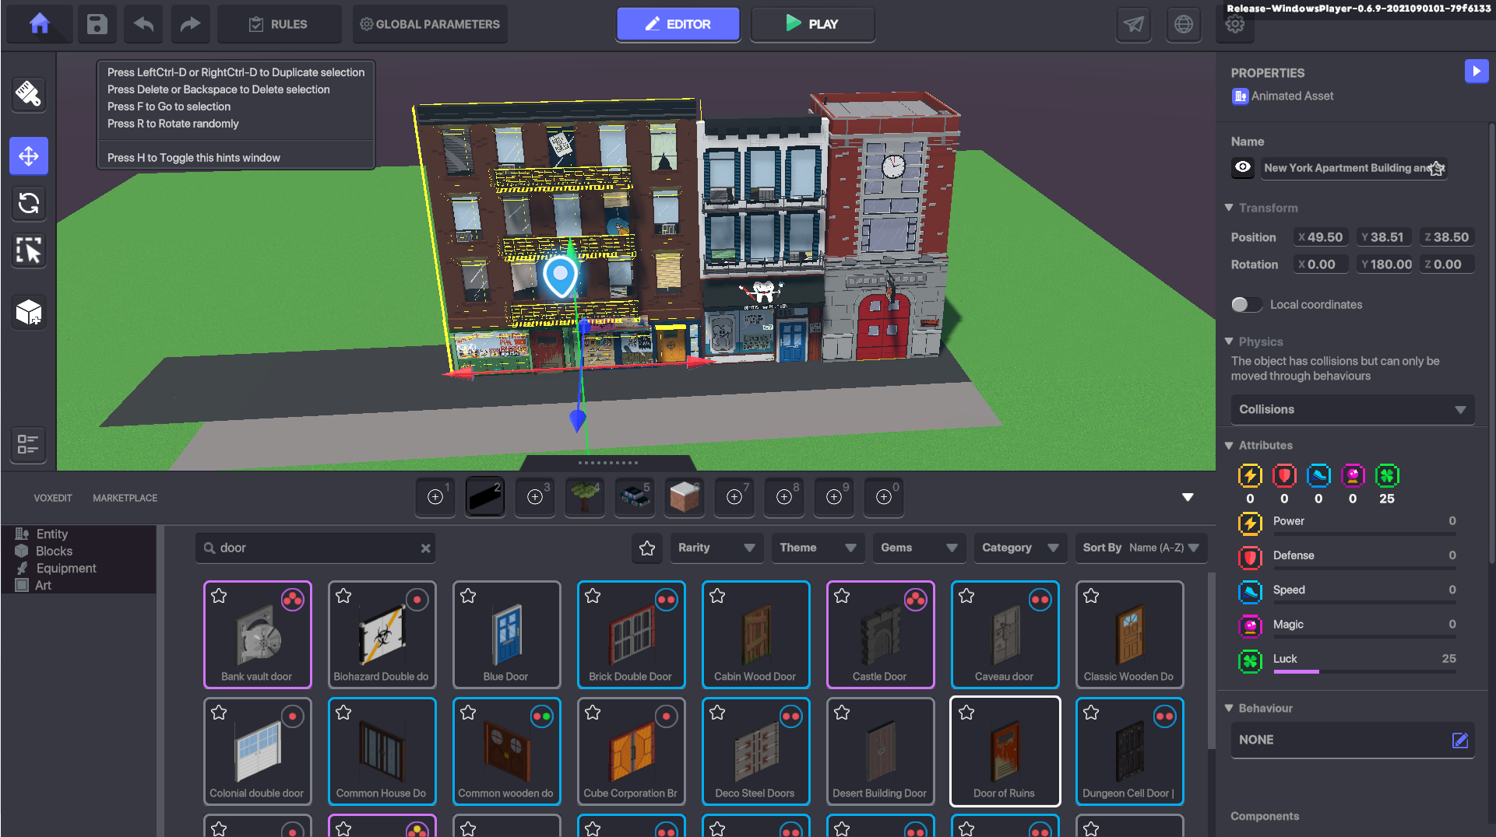This screenshot has height=837, width=1496.
Task: Clear the door search field
Action: (426, 548)
